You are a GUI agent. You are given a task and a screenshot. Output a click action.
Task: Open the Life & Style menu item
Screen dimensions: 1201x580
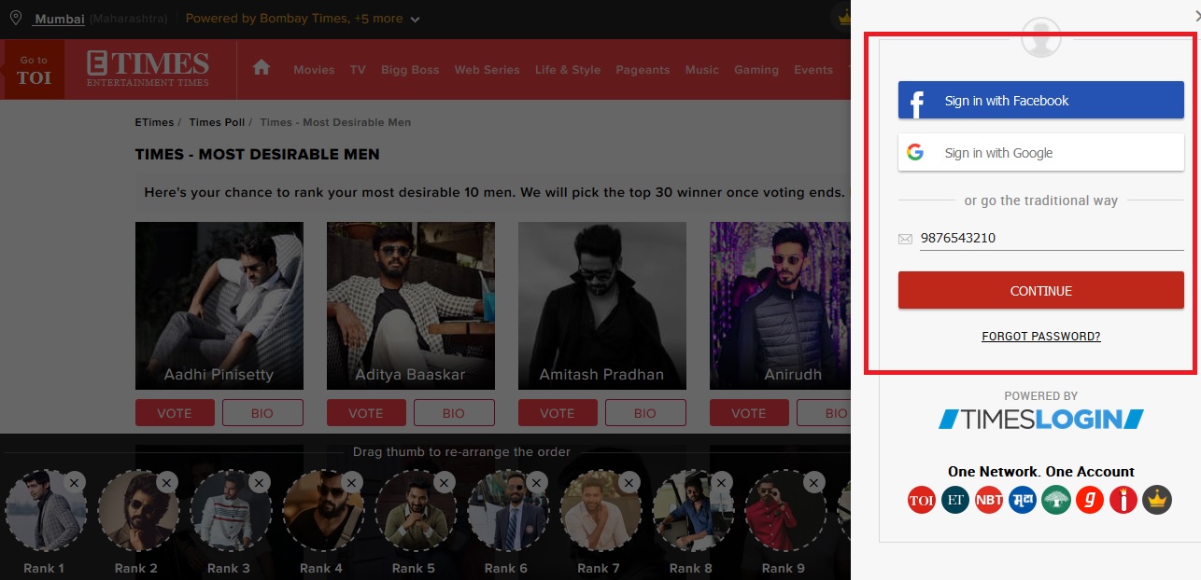(x=567, y=70)
